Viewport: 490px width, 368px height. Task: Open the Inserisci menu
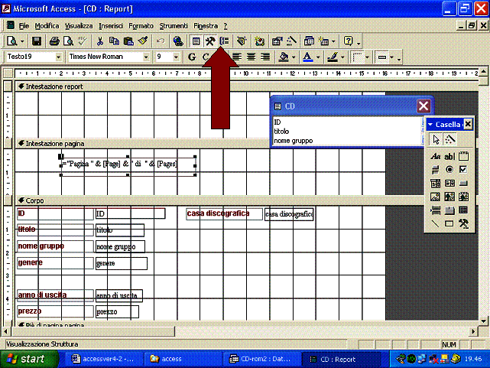[111, 26]
